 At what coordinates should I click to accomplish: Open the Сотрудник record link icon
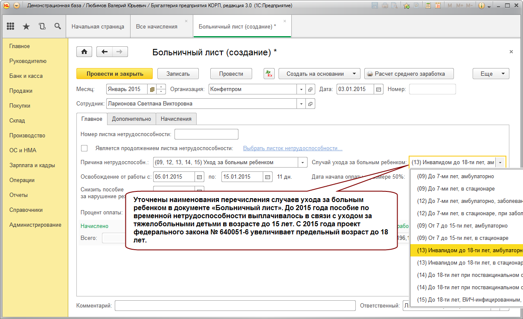tap(310, 104)
